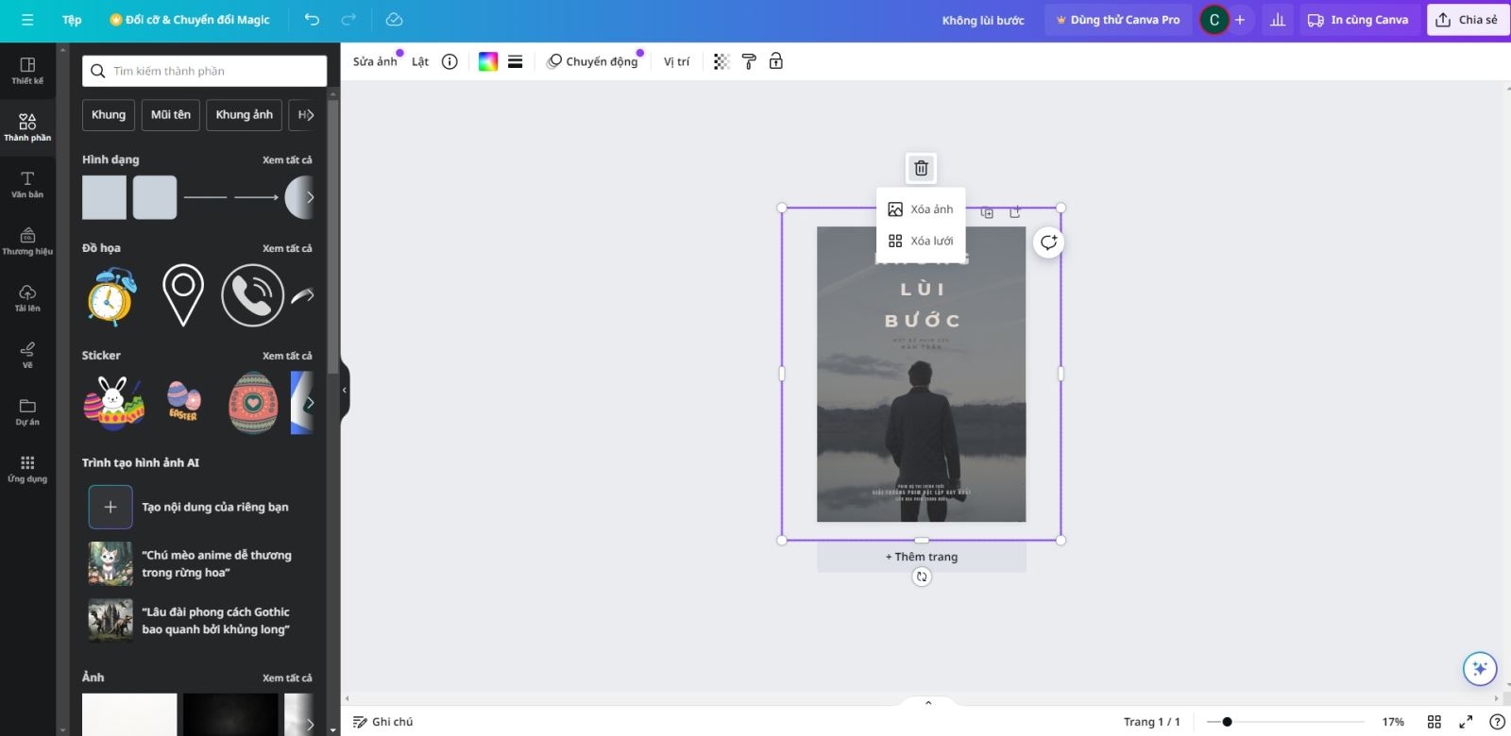Open the Tải lên uploads panel
The height and width of the screenshot is (736, 1511).
pyautogui.click(x=27, y=298)
